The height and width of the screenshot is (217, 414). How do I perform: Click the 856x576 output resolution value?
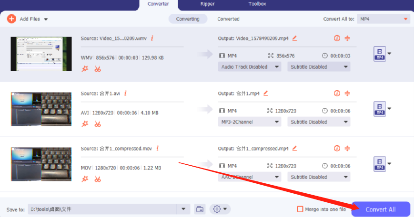click(285, 56)
